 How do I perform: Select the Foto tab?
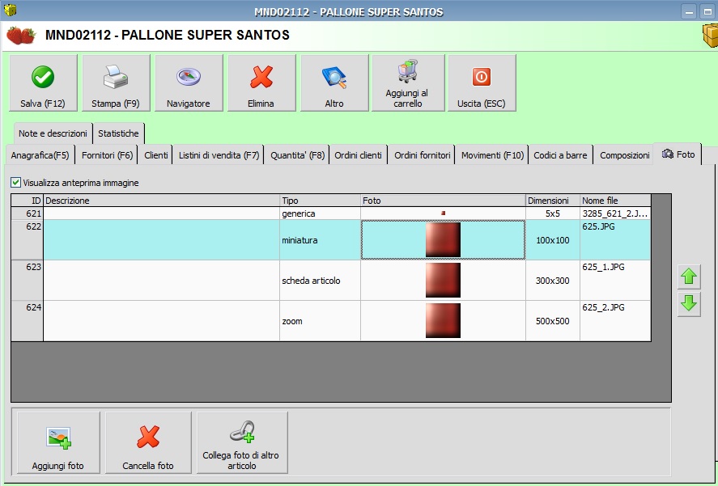(678, 154)
